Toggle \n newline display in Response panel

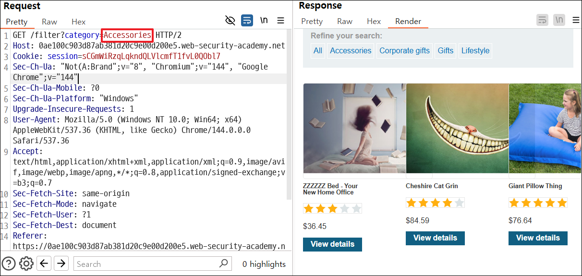pos(559,20)
